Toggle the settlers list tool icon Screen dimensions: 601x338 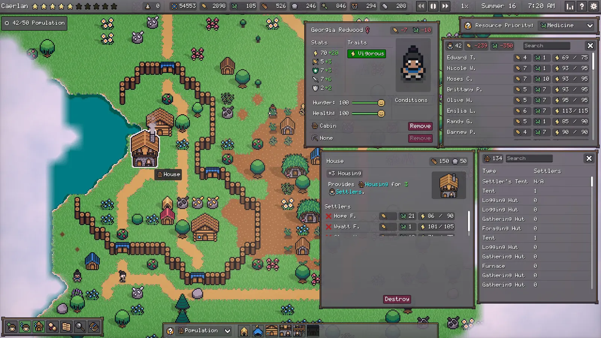tap(25, 327)
